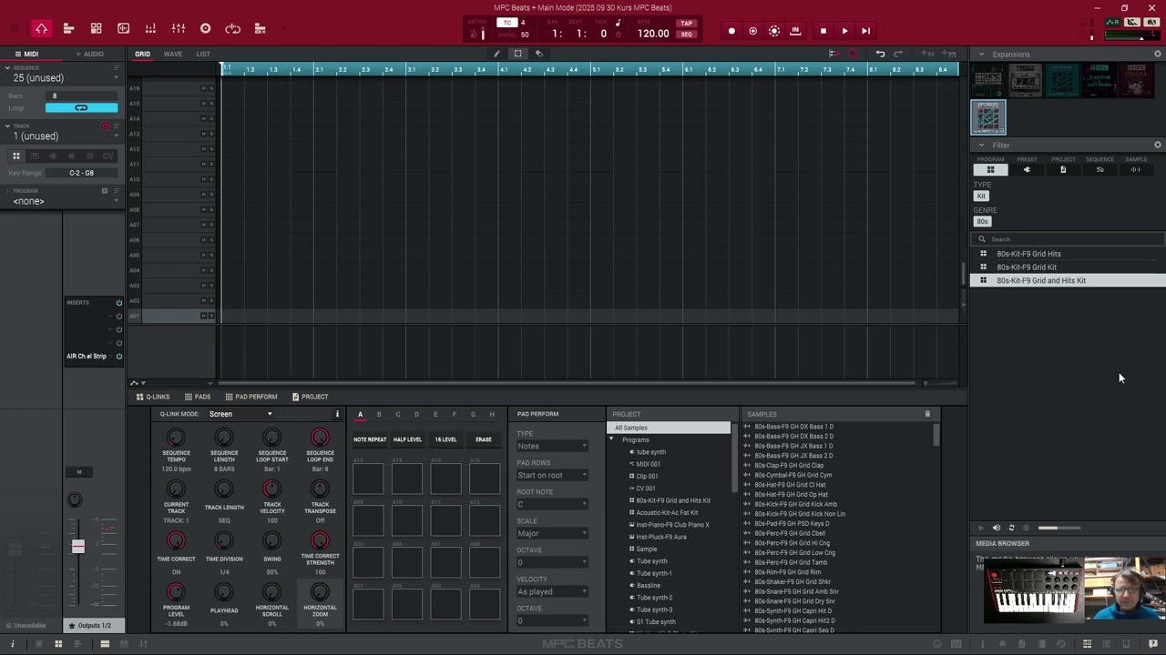Click the NOTE REPEAT button
The height and width of the screenshot is (655, 1166).
click(x=370, y=439)
